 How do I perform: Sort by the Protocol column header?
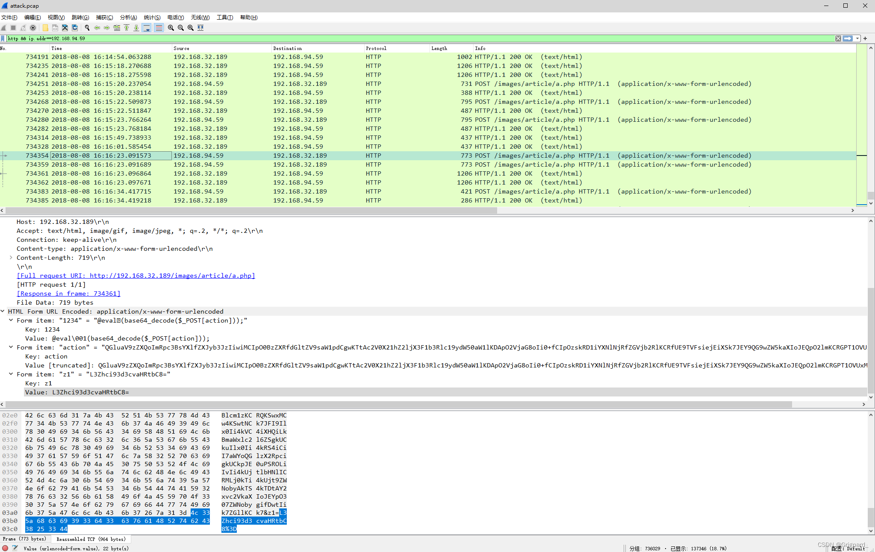pos(397,48)
